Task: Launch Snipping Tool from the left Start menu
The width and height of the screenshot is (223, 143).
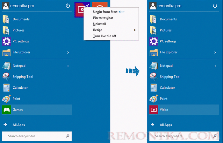Action: [23, 77]
